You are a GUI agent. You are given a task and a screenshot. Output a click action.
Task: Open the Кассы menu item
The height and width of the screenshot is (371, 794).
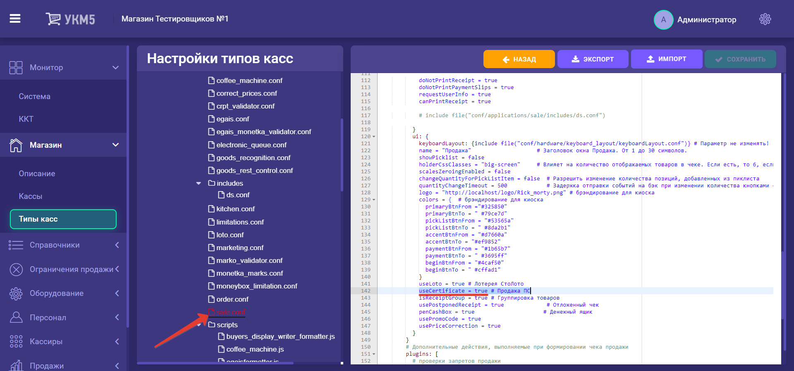30,196
